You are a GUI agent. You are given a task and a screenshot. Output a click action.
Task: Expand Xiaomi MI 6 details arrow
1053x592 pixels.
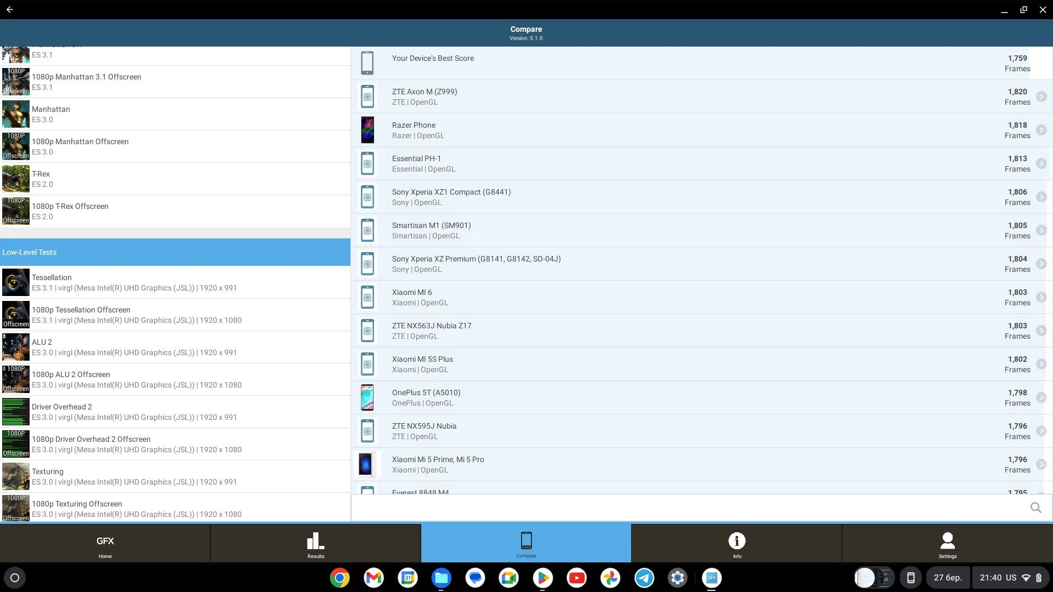[1041, 297]
